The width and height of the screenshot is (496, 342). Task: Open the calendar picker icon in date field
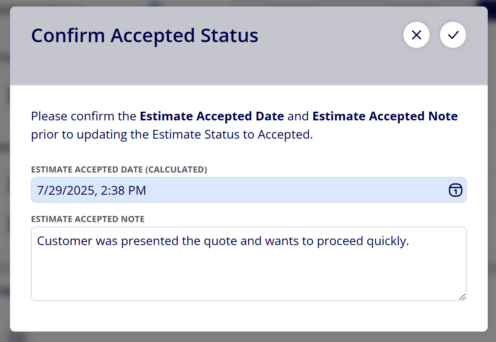tap(456, 190)
